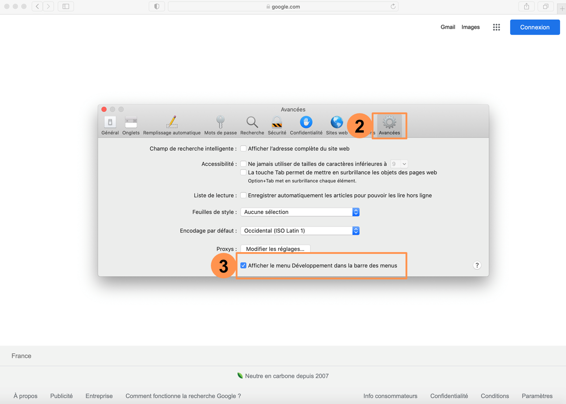Open the Sites web preferences tab
Viewport: 566px width, 404px height.
pos(336,126)
